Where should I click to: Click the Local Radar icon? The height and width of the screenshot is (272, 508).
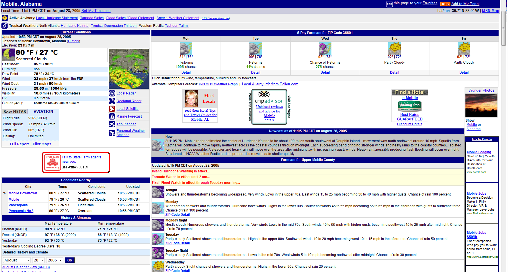click(112, 93)
